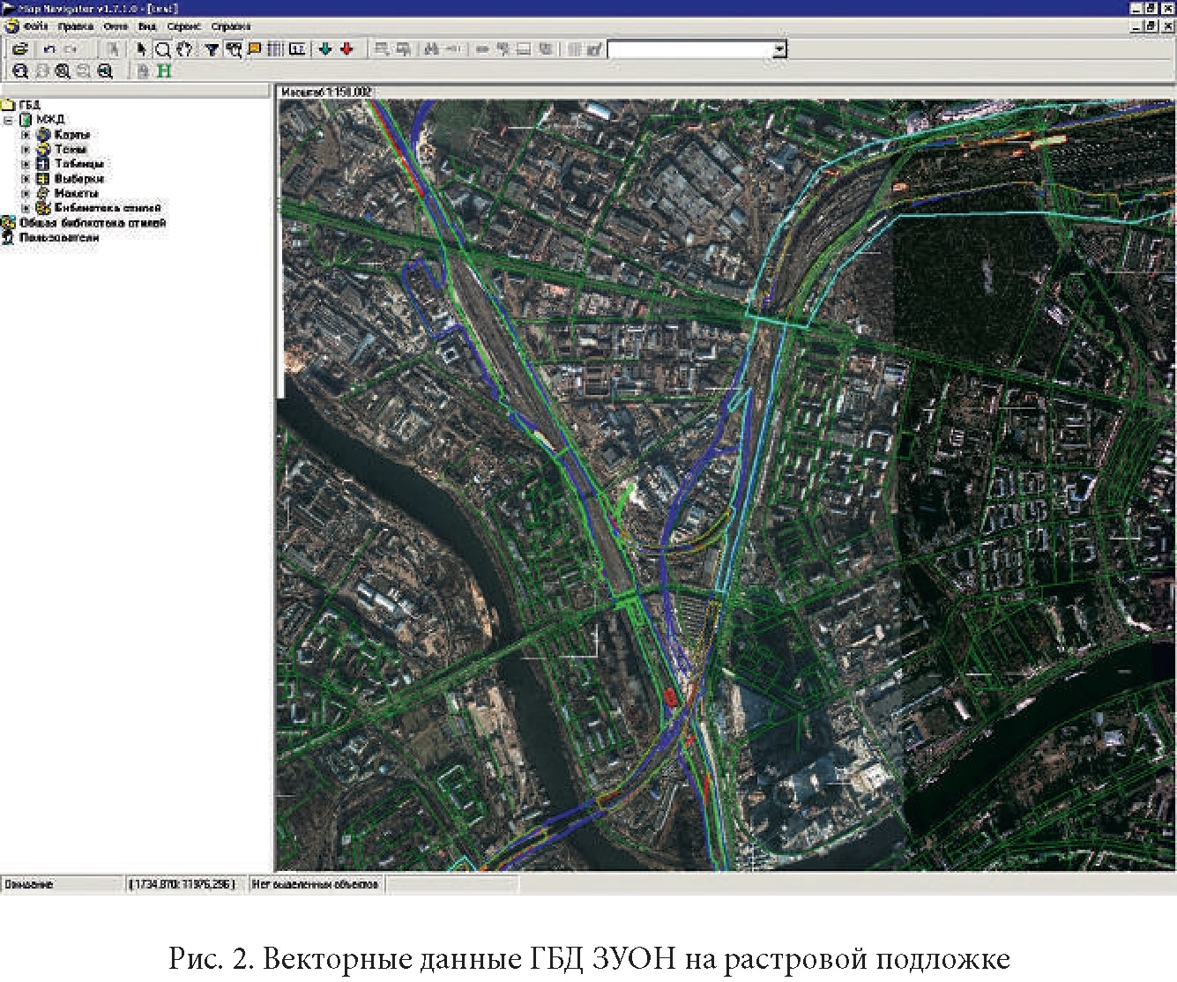Select Общая библиотека стилей item
This screenshot has width=1177, height=982.
click(x=92, y=223)
